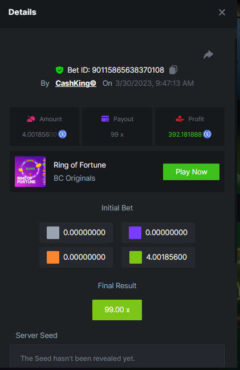Open CashKing© user profile link
Viewport: 240px width, 370px height.
click(76, 83)
